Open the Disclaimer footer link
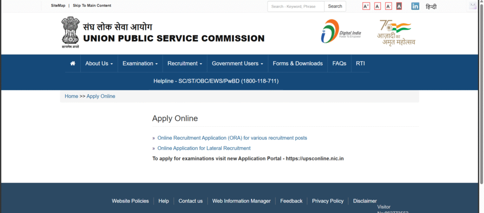Screen dimensions: 484x213 (x=365, y=201)
